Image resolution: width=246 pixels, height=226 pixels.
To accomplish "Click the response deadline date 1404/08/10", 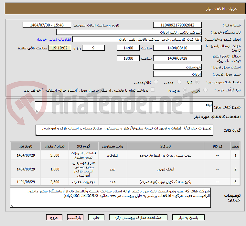I will pos(177,48).
